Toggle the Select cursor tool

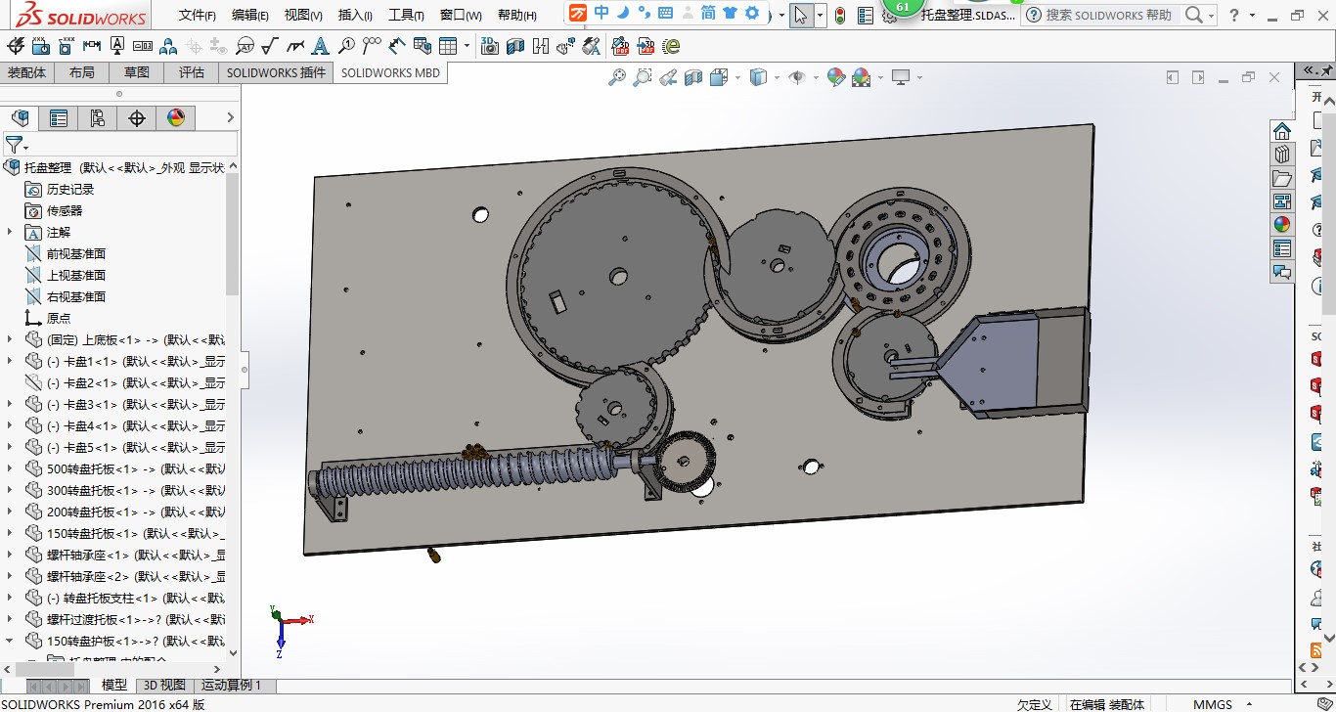click(x=801, y=16)
